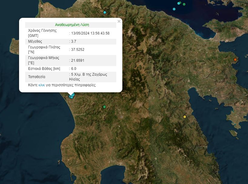Select the rightmost green marker near top edge
The width and height of the screenshot is (248, 184).
tap(184, 4)
